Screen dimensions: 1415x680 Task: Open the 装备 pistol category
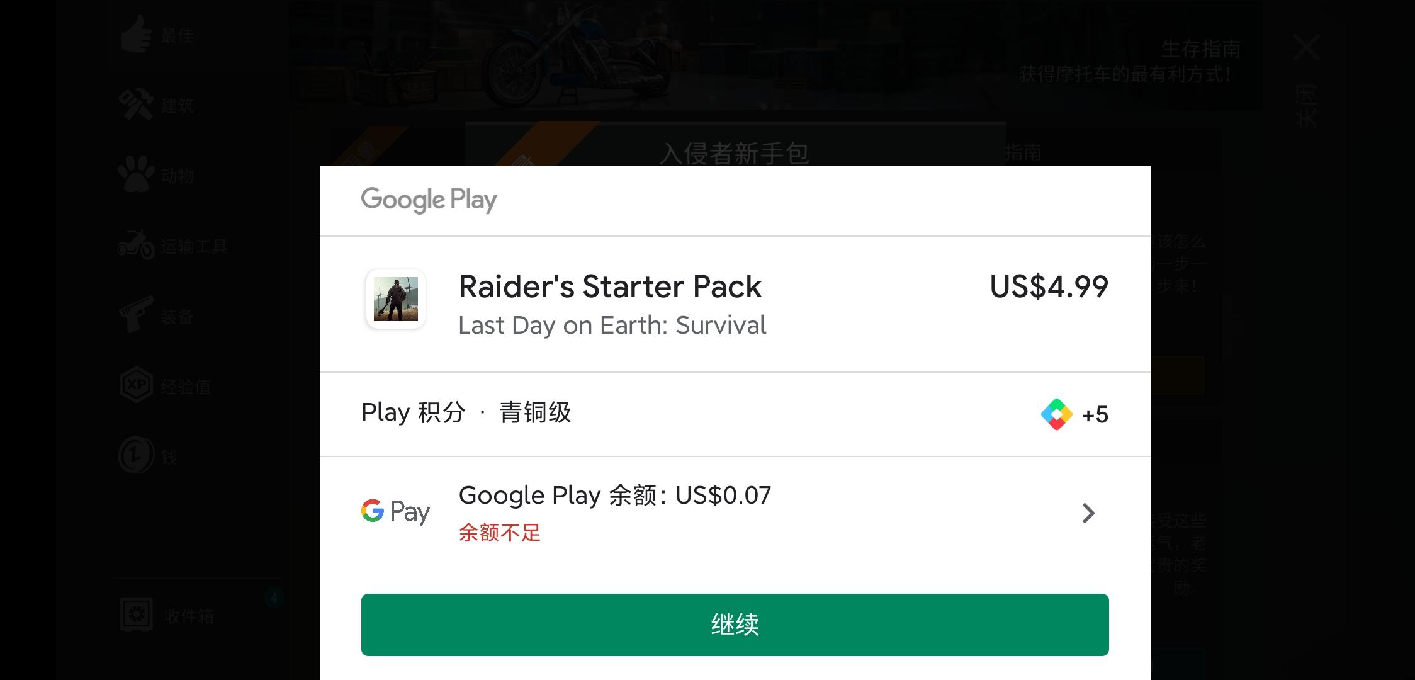point(157,316)
